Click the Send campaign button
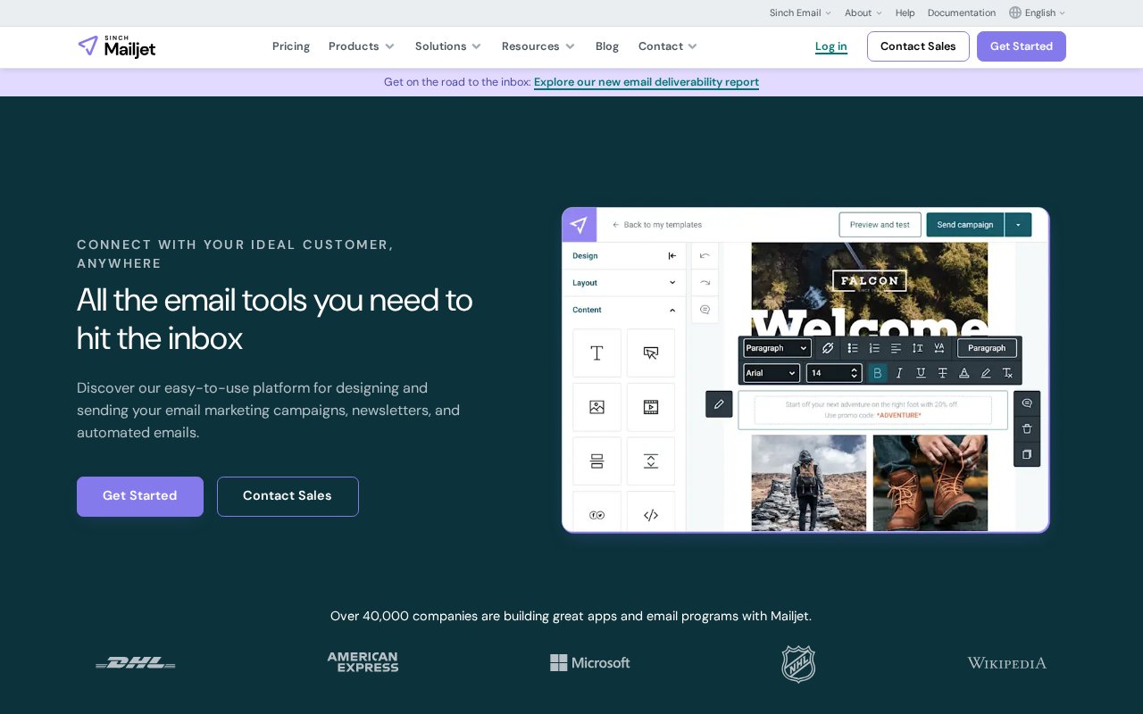The width and height of the screenshot is (1143, 714). (965, 225)
